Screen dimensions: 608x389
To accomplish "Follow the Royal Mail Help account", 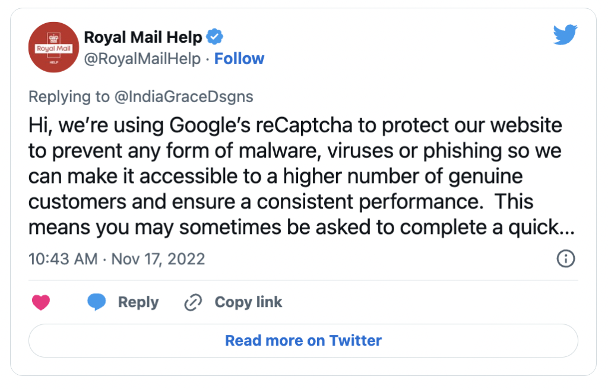I will 239,59.
